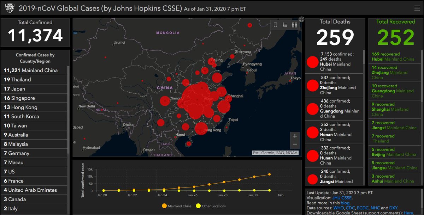The width and height of the screenshot is (424, 215).
Task: Select 19 Thailand row
Action: pos(34,79)
